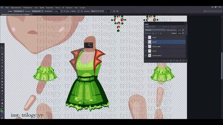Open the Layers panel flyout menu
Viewport: 223px width, 125px height.
(186, 24)
